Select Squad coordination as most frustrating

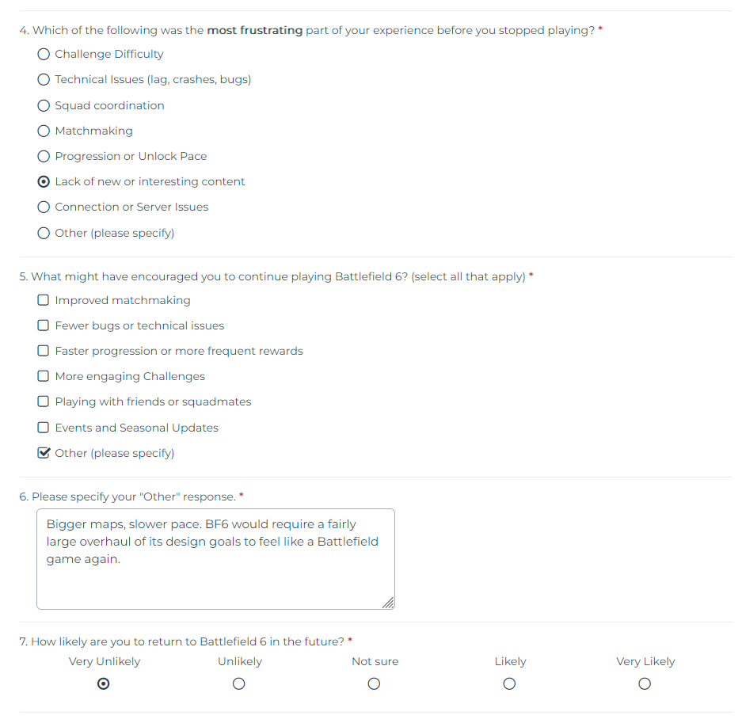(x=44, y=105)
